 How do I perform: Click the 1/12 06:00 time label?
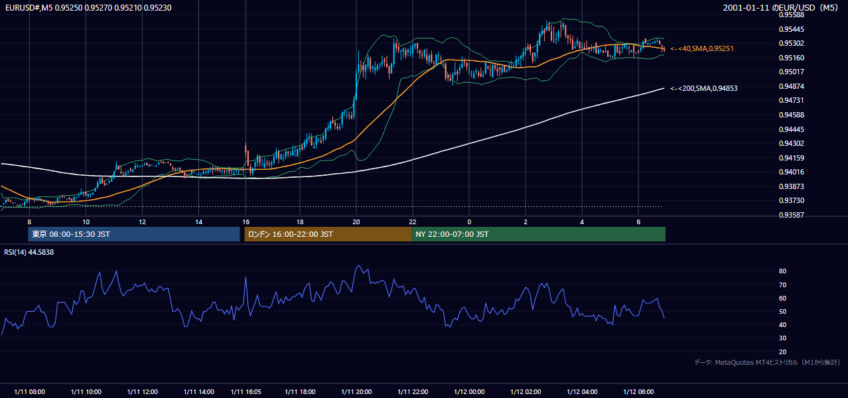[x=639, y=392]
